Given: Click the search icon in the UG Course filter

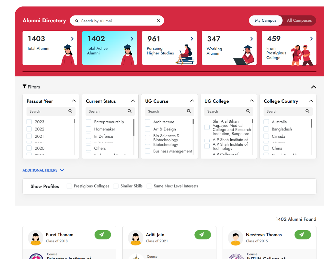Looking at the screenshot, I should 189,111.
